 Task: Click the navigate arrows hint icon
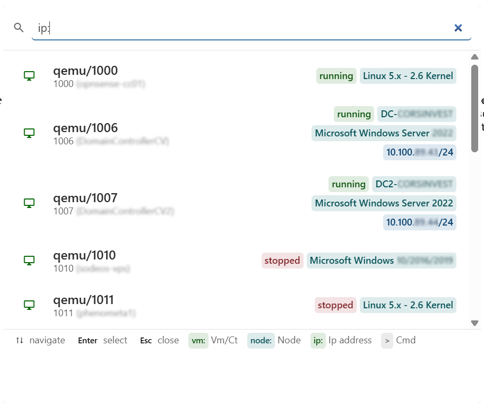tap(20, 341)
